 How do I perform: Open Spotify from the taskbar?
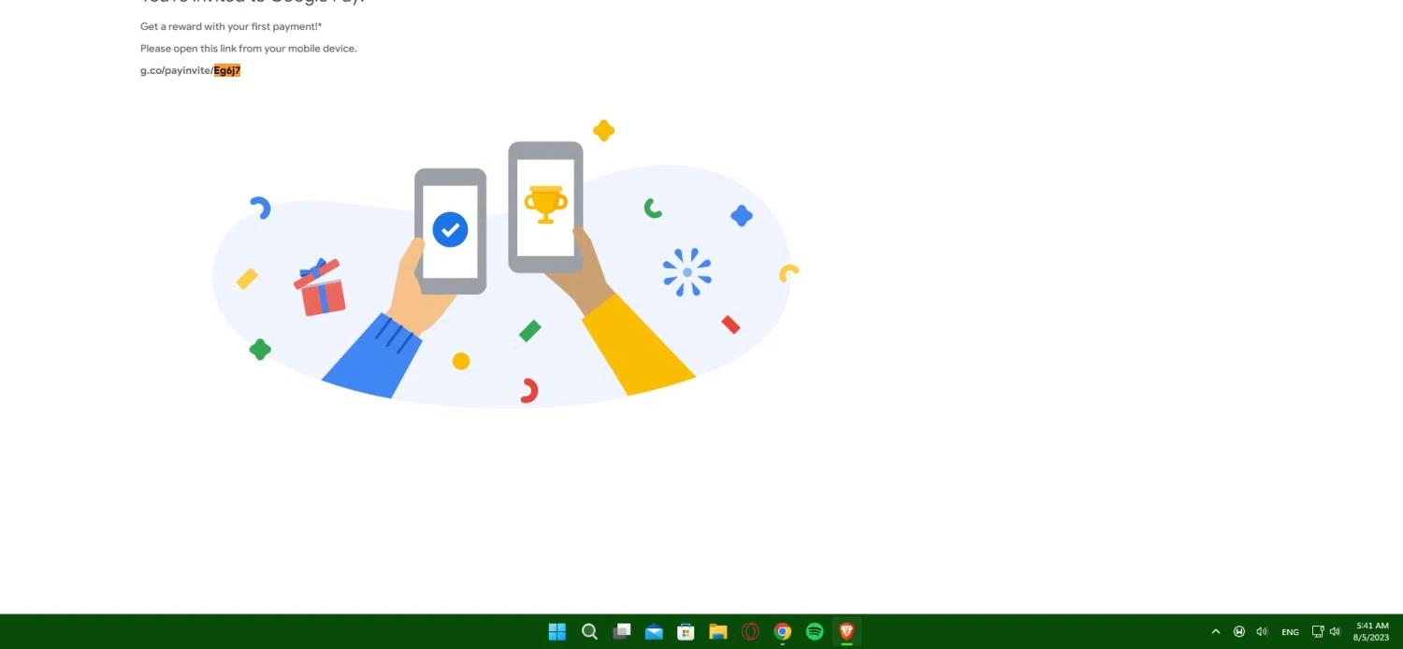815,631
